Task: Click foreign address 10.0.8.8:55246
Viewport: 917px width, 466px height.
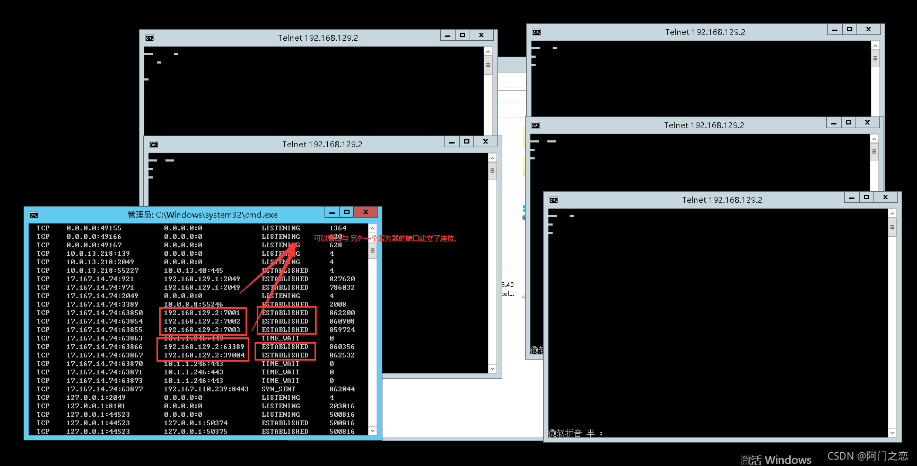Action: point(194,304)
